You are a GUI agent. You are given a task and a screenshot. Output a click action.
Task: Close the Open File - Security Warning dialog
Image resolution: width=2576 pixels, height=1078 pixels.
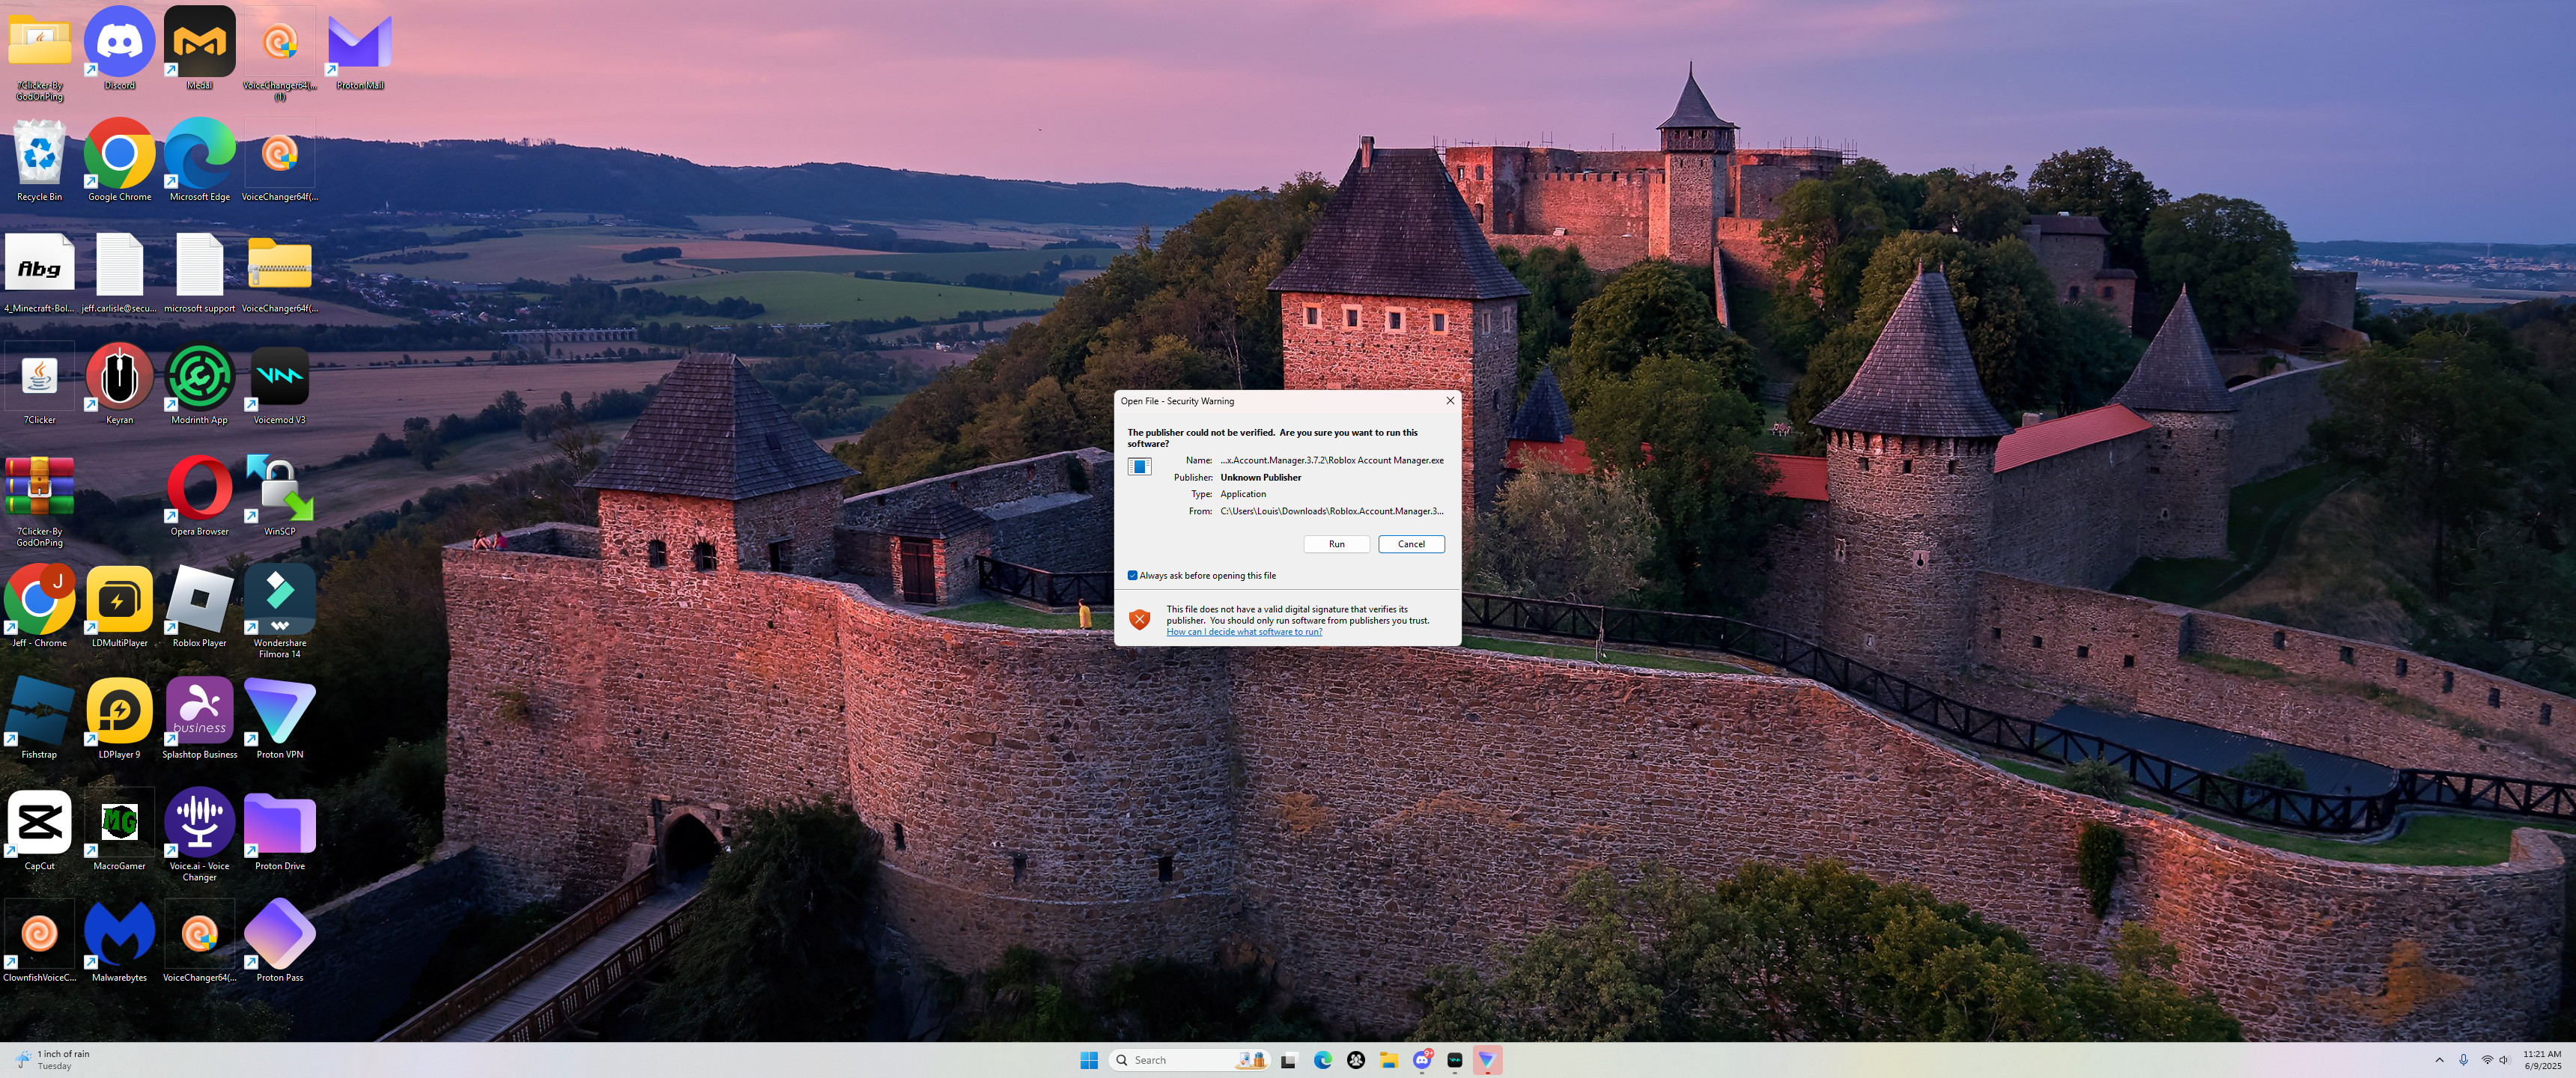tap(1449, 401)
